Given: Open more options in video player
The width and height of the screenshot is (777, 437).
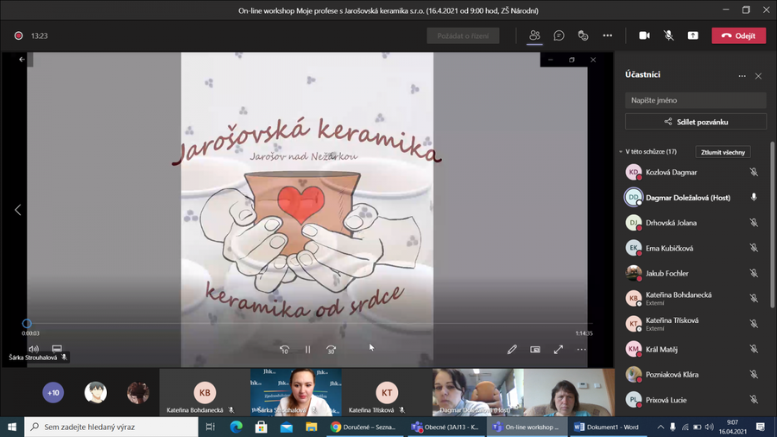Looking at the screenshot, I should tap(581, 350).
